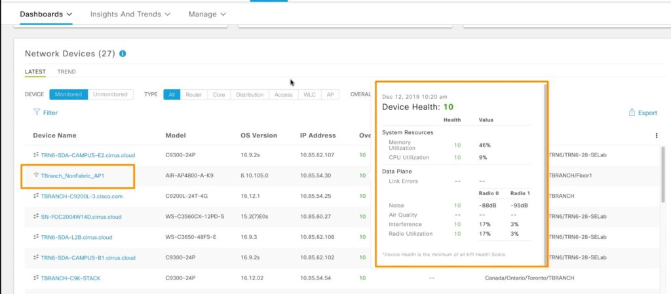The image size is (671, 294).
Task: Click the switch icon beside TRN6-SDA-CAMPUS-E2.cirrus.cloud
Action: pos(36,155)
